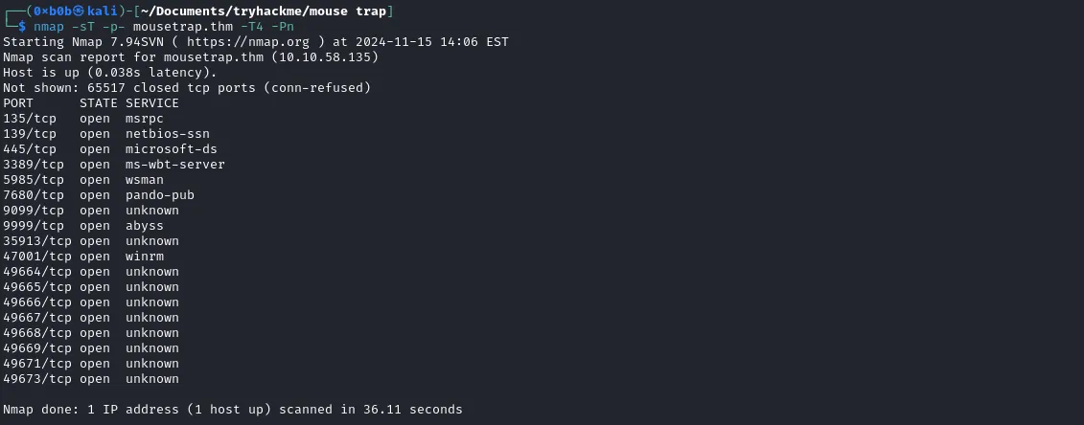
Task: Select the 9999/tcp abyss entry
Action: (x=83, y=226)
